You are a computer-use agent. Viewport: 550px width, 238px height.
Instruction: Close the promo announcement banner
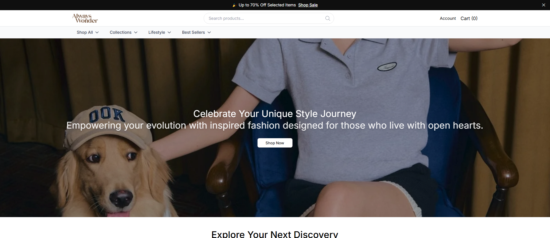pos(544,5)
